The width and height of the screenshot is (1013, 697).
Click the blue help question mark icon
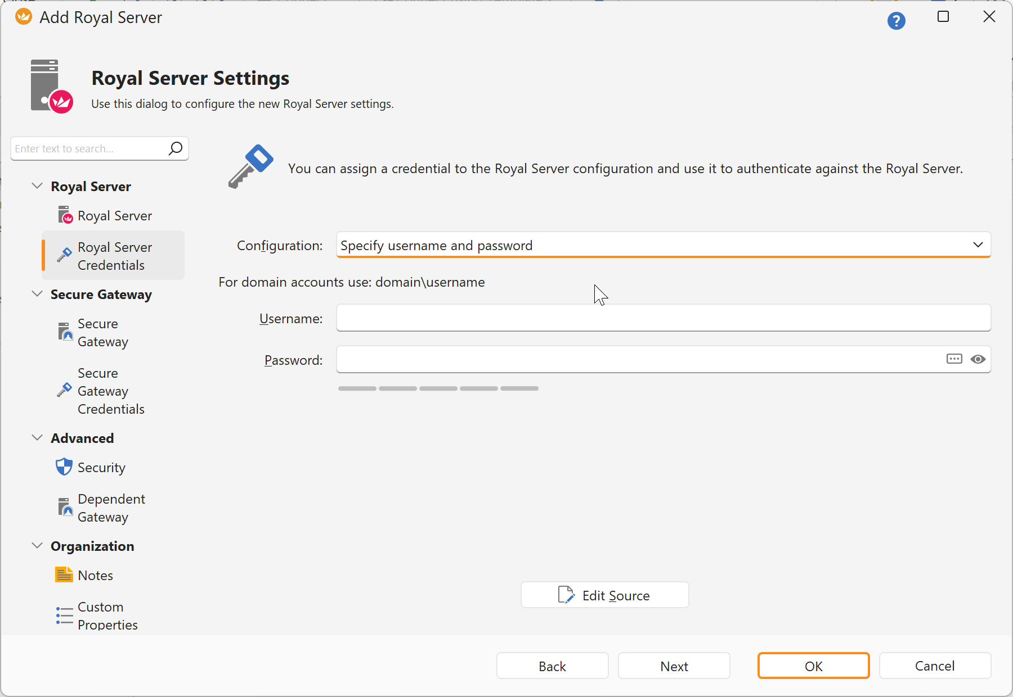coord(896,21)
